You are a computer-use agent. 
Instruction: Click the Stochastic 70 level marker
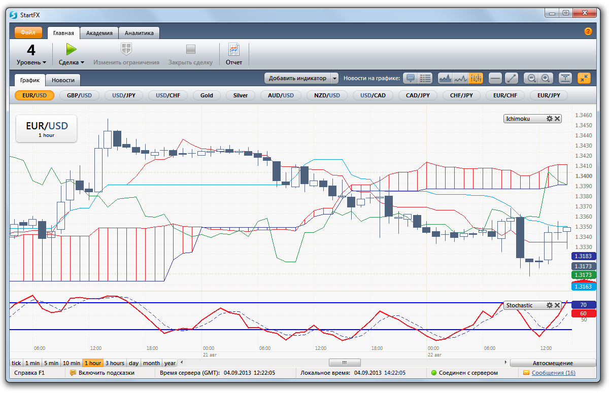point(583,305)
